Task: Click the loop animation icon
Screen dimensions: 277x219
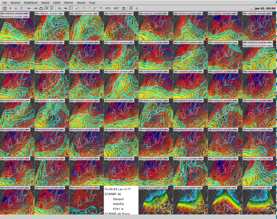Action: point(41,9)
